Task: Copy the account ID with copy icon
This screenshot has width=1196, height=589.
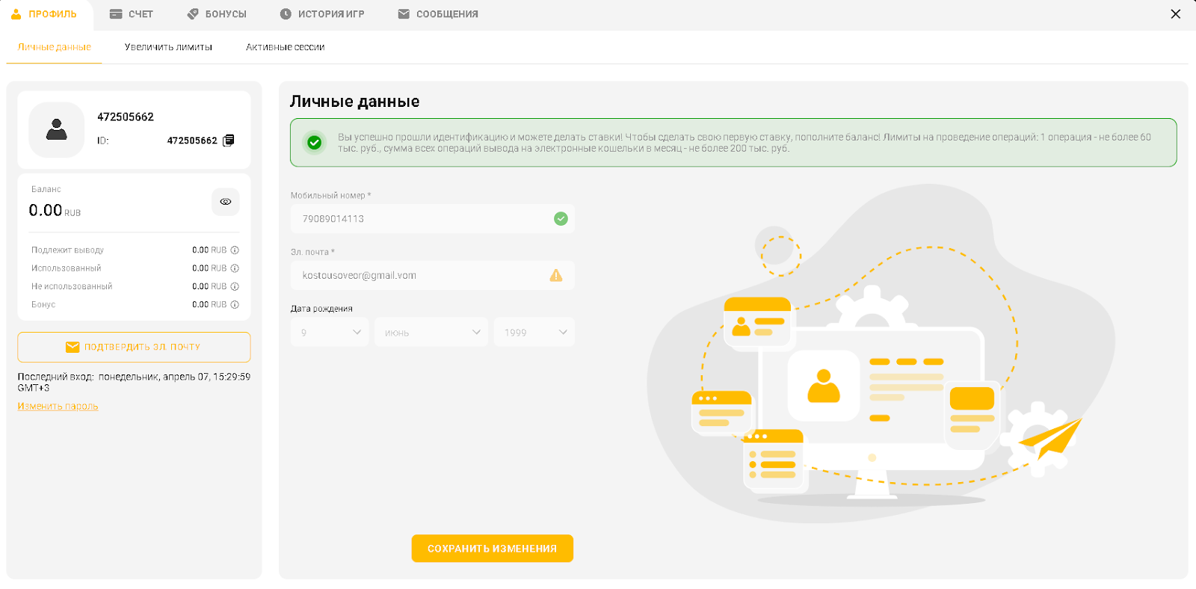Action: [x=229, y=141]
